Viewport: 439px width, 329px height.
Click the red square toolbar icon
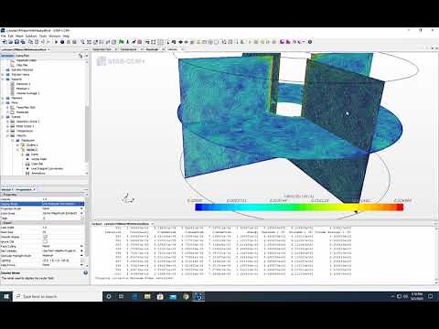pos(140,42)
